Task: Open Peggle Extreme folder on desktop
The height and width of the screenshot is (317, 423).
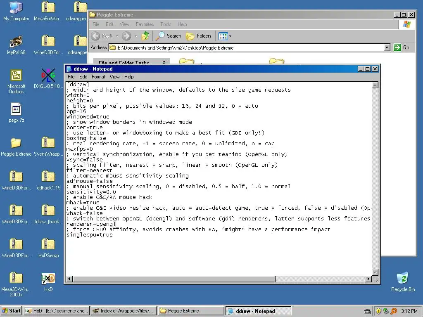Action: [x=16, y=147]
